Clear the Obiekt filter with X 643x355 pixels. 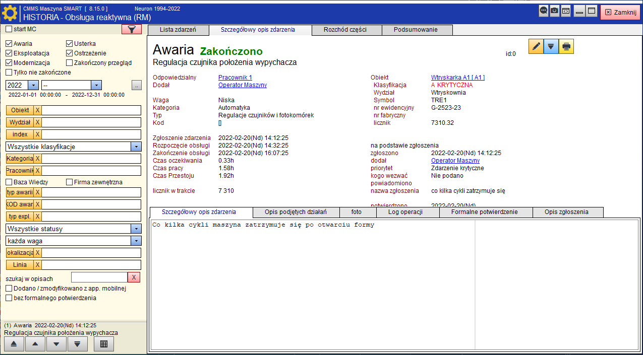click(37, 110)
